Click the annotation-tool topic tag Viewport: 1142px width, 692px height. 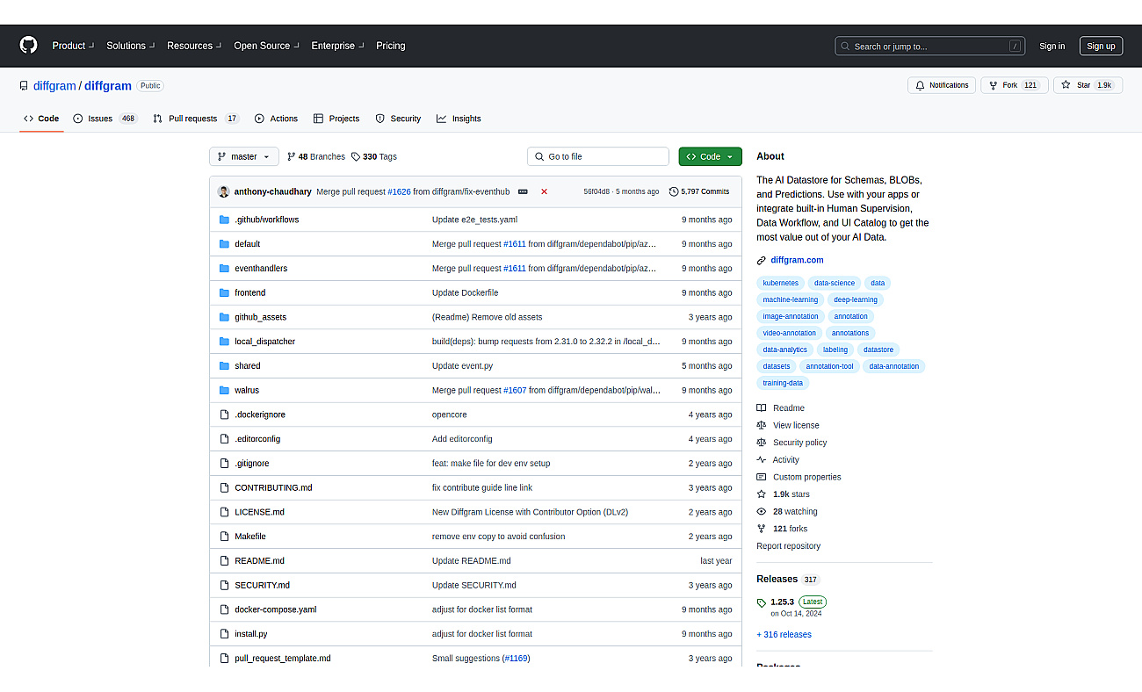830,366
